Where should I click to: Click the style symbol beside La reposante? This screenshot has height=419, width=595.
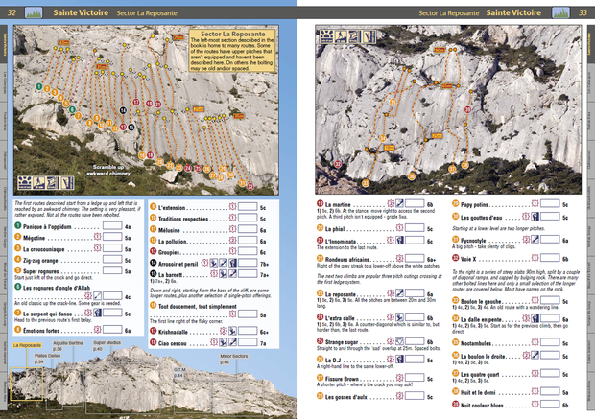[x=399, y=293]
